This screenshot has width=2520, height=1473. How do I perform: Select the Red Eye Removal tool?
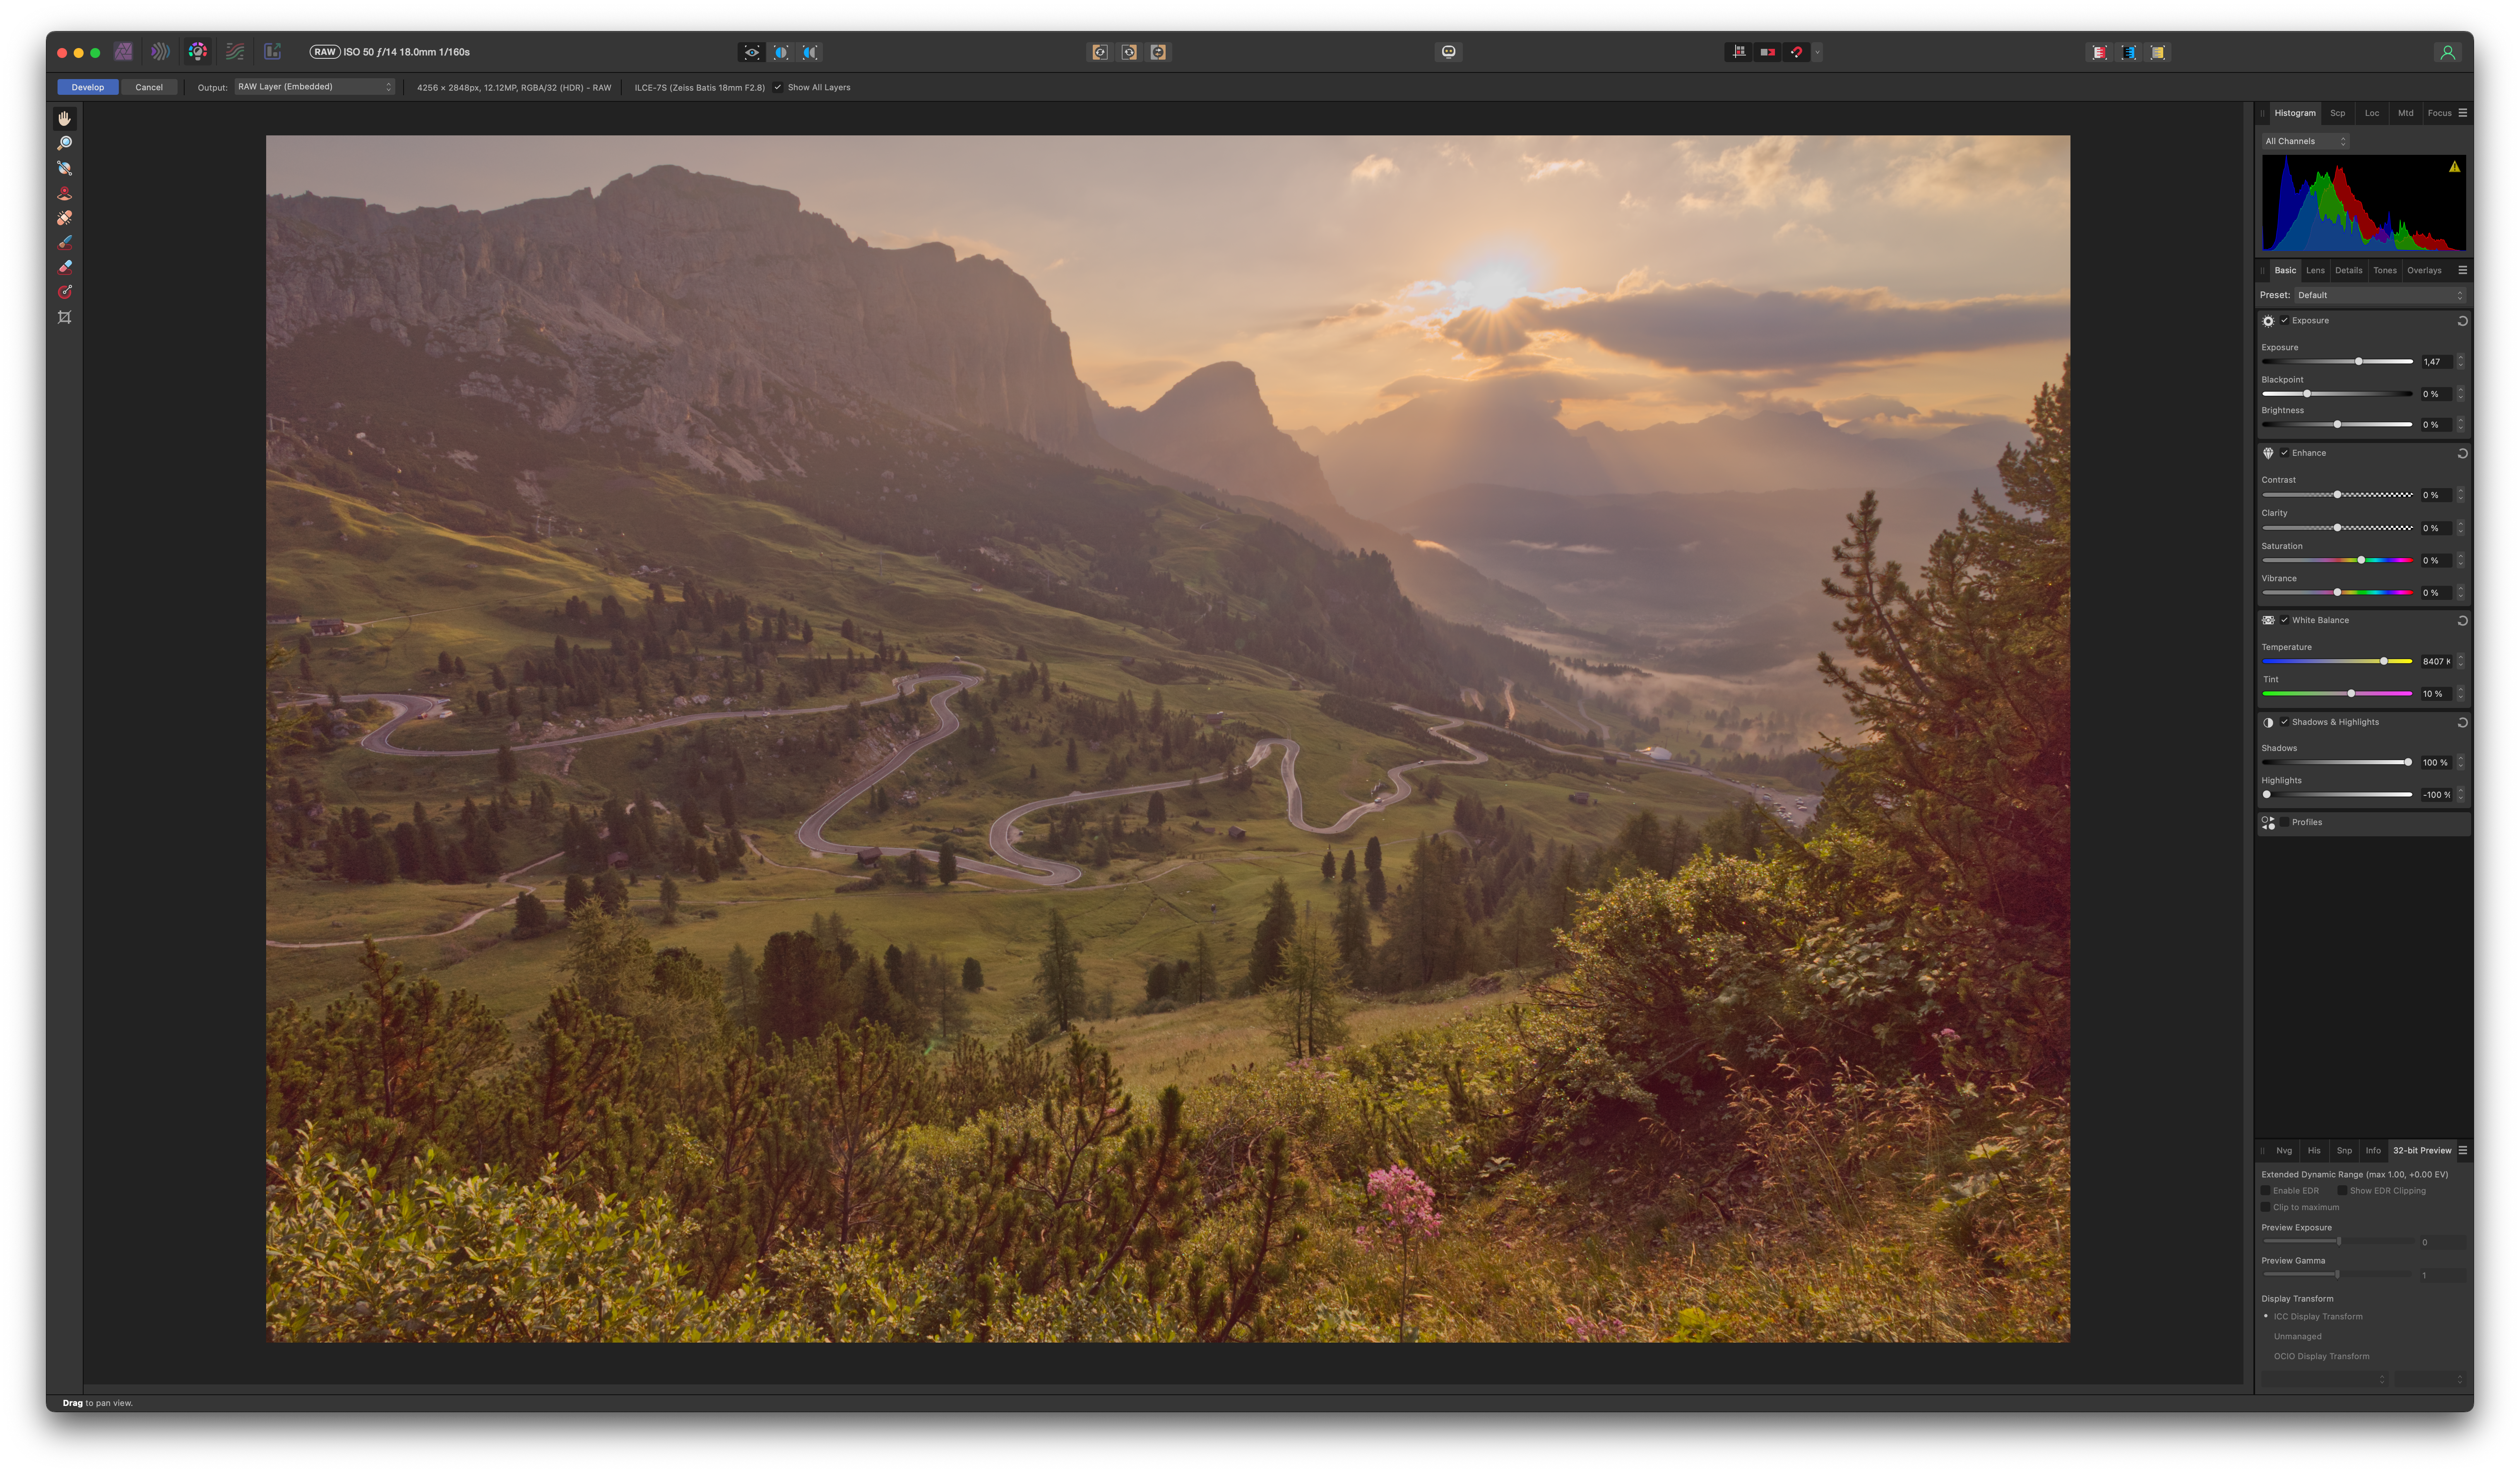click(x=65, y=193)
